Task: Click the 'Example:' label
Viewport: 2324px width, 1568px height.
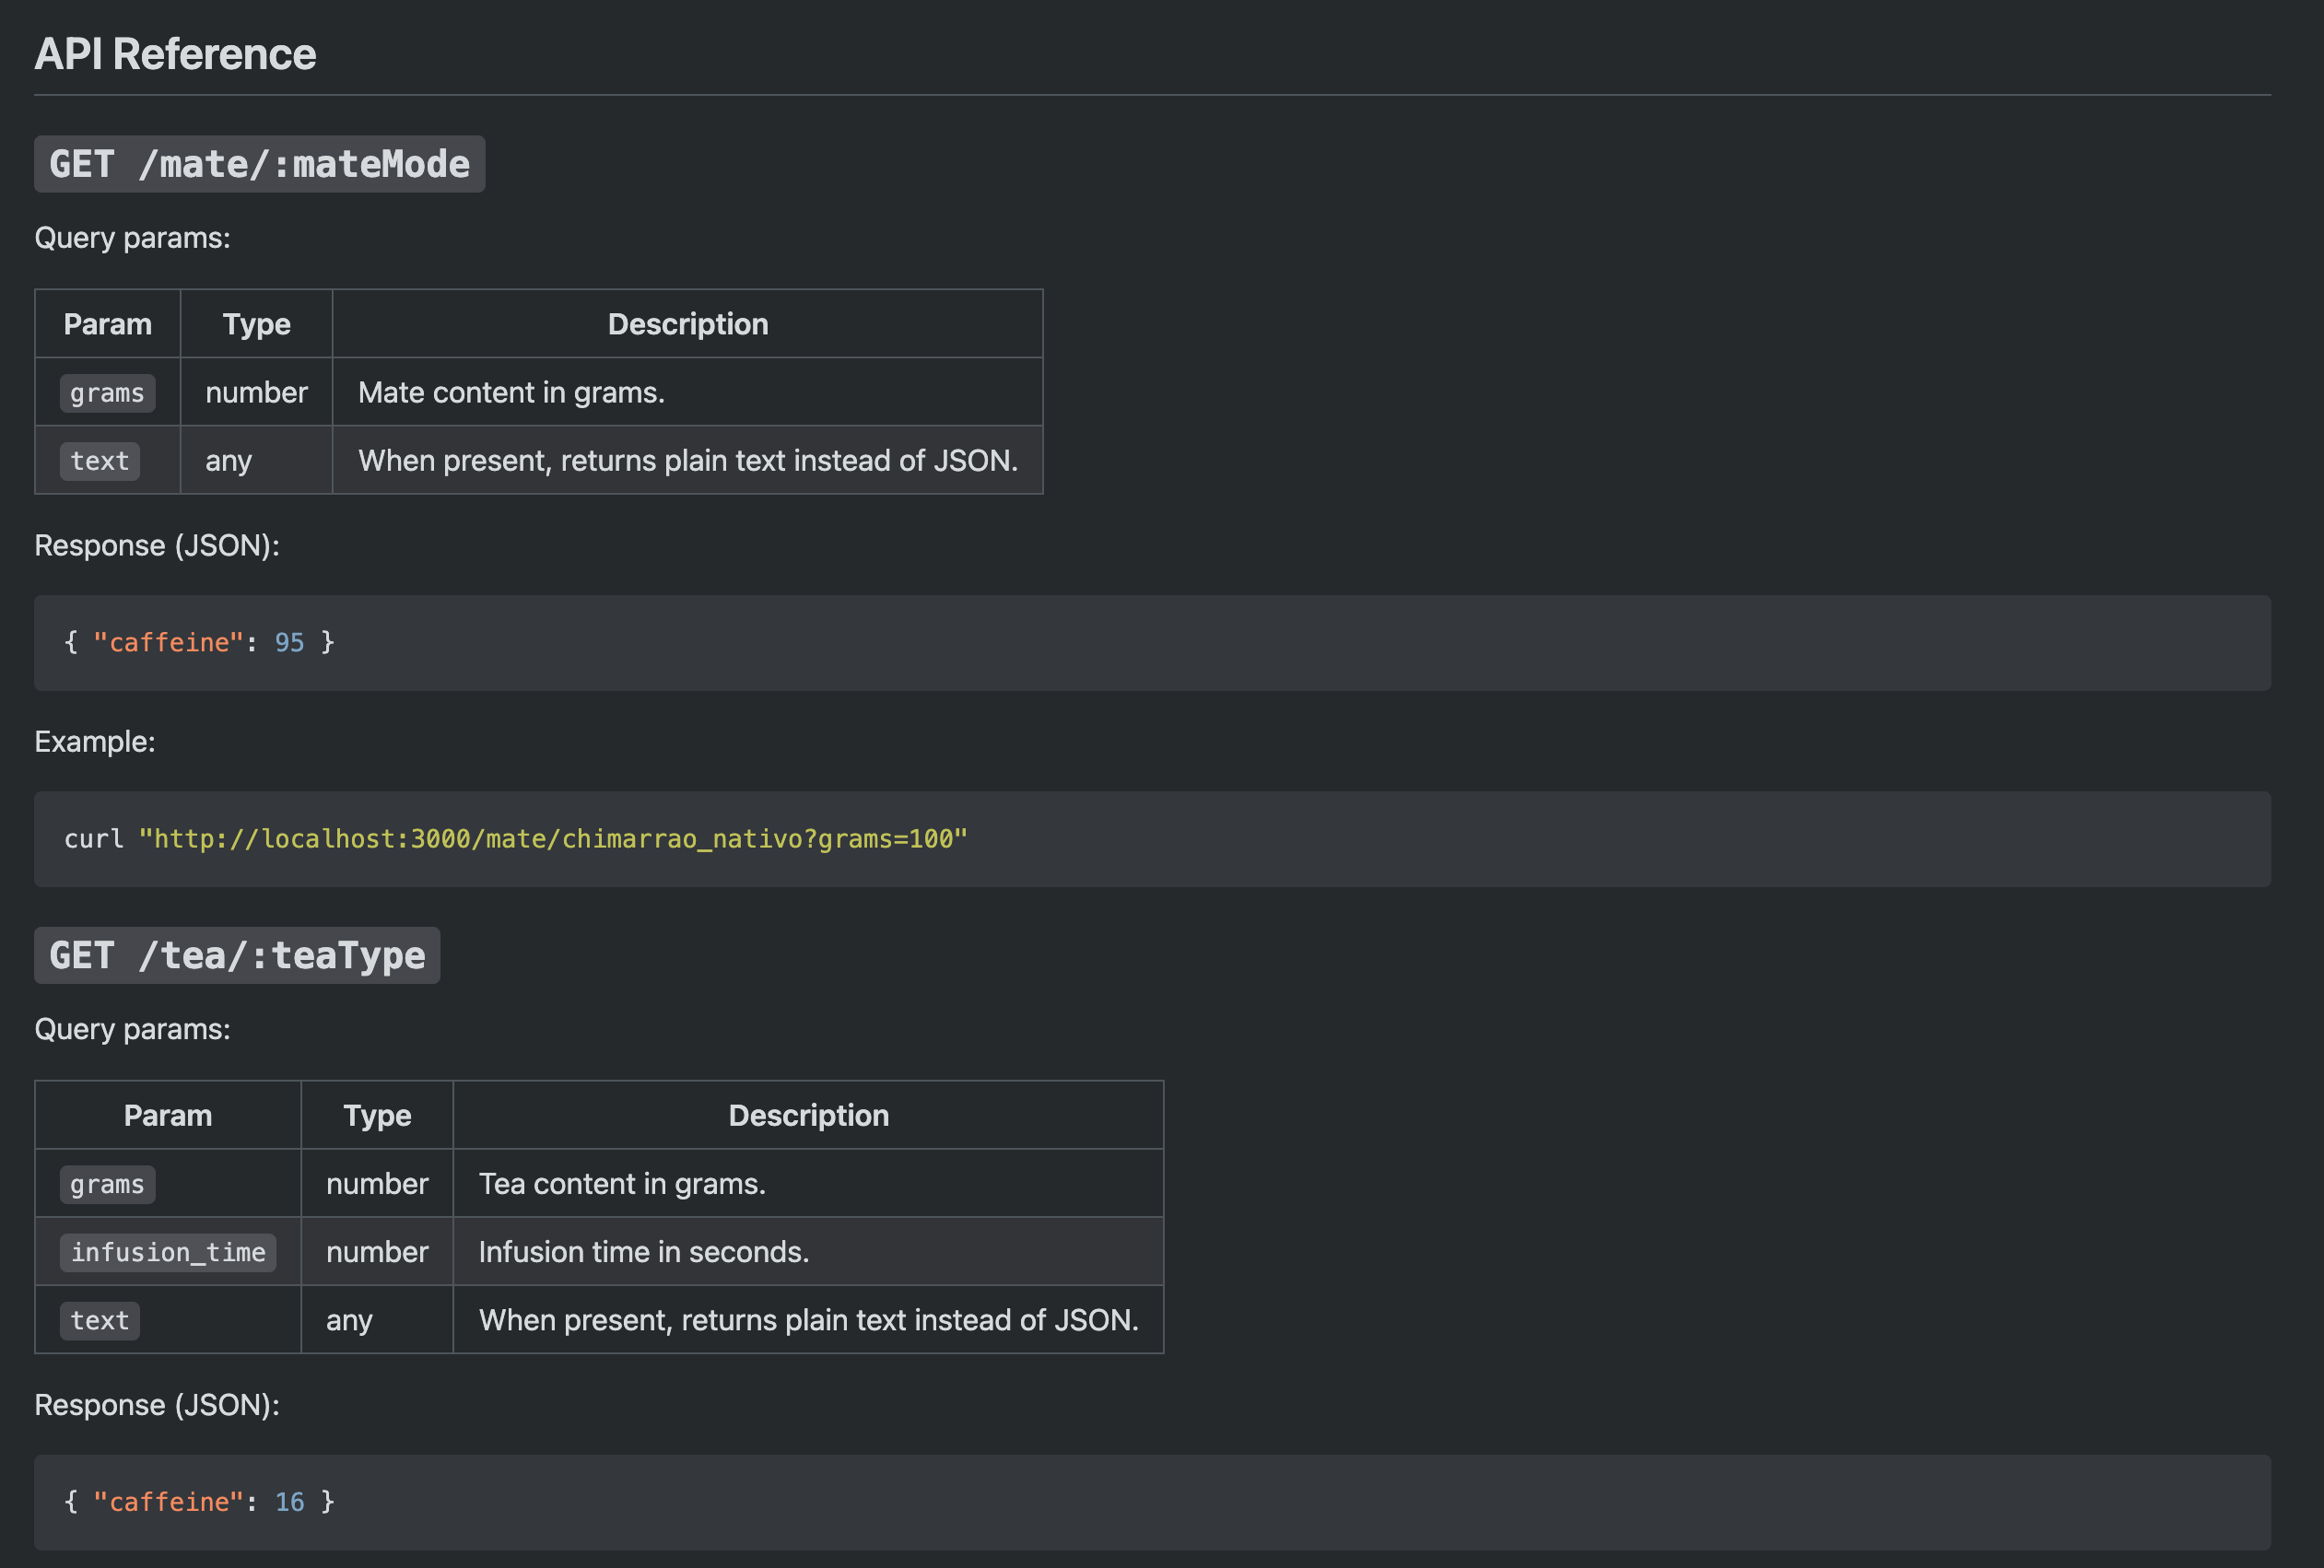Action: [95, 742]
